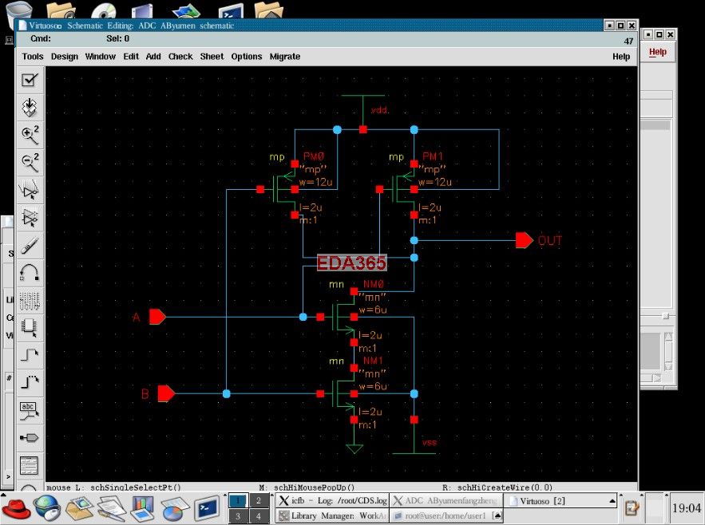Select the OUT pin in the schematic
705x525 pixels.
[525, 240]
